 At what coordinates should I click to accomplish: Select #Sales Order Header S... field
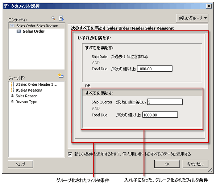coord(36,84)
